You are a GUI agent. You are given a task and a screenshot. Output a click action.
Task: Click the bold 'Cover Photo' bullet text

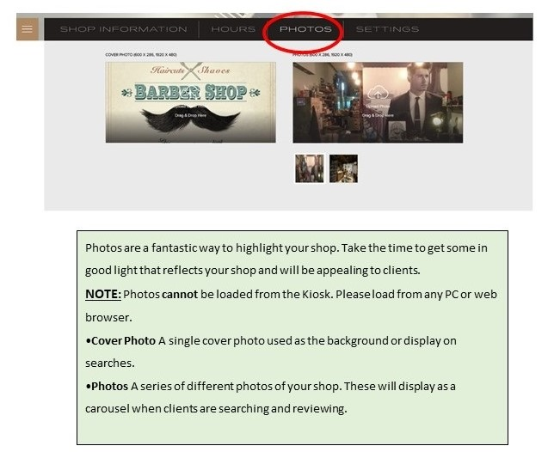pyautogui.click(x=121, y=340)
